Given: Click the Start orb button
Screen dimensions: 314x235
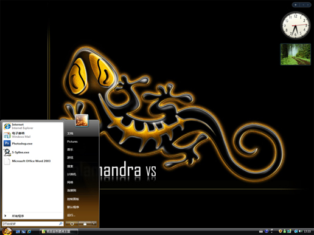Looking at the screenshot, I should click(x=7, y=231).
